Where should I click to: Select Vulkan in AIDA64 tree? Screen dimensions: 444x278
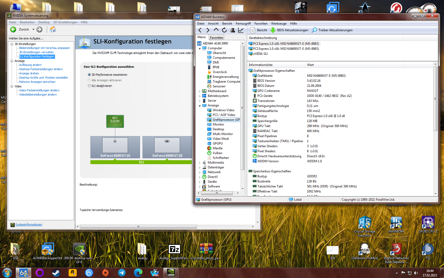coord(217,153)
